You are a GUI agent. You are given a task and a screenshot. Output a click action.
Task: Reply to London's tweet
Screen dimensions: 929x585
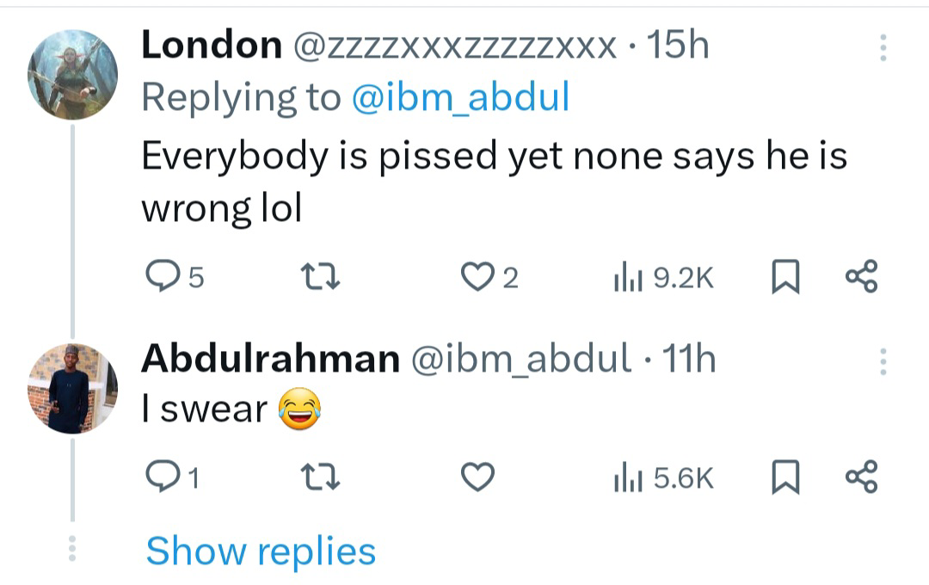[159, 278]
